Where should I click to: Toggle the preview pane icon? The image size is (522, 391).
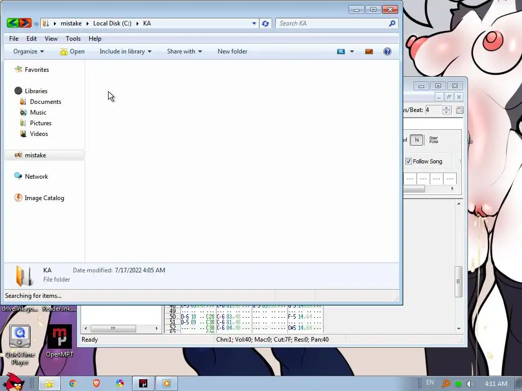click(369, 51)
